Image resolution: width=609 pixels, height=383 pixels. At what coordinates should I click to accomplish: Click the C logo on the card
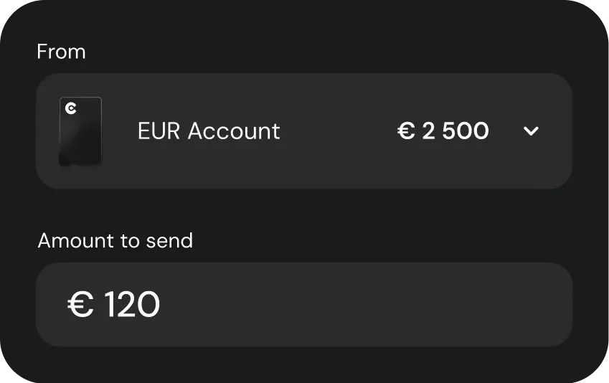coord(70,108)
